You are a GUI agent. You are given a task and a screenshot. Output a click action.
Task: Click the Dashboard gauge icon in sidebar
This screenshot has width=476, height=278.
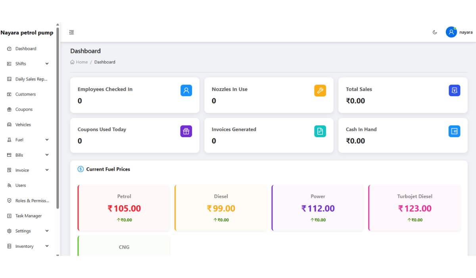pos(10,49)
